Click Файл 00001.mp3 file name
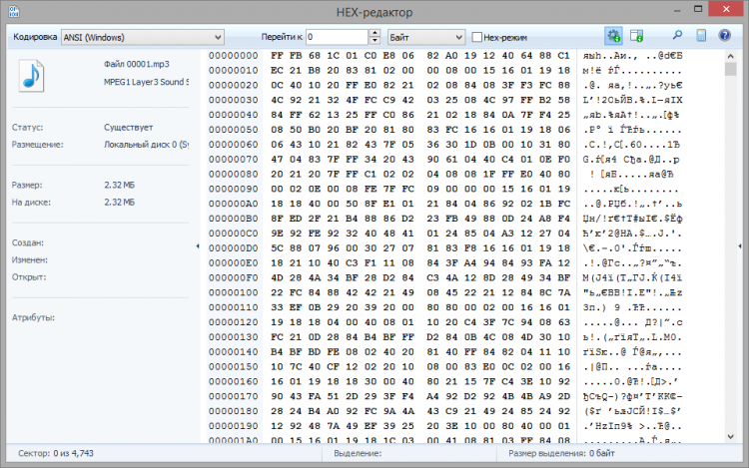749x468 pixels. coord(137,64)
